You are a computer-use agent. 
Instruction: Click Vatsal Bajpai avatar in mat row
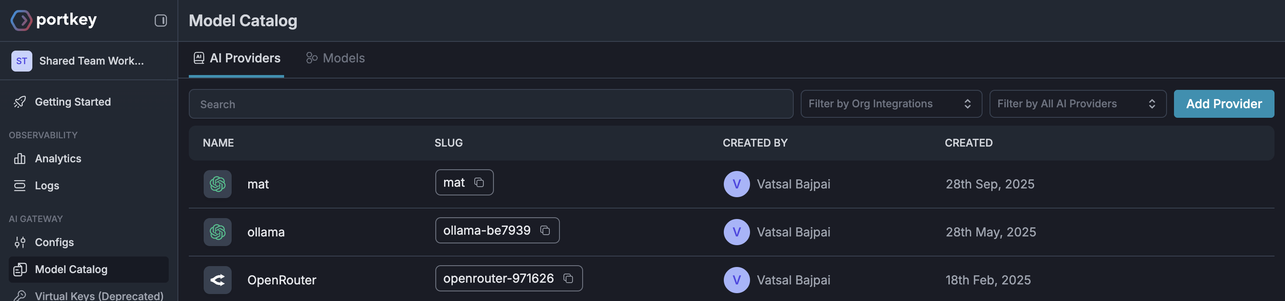click(736, 184)
